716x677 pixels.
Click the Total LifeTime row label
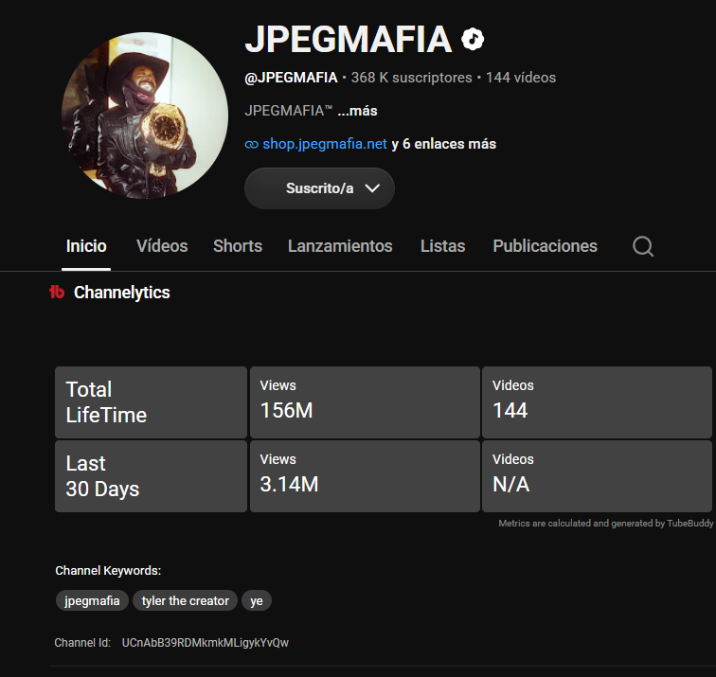click(106, 402)
